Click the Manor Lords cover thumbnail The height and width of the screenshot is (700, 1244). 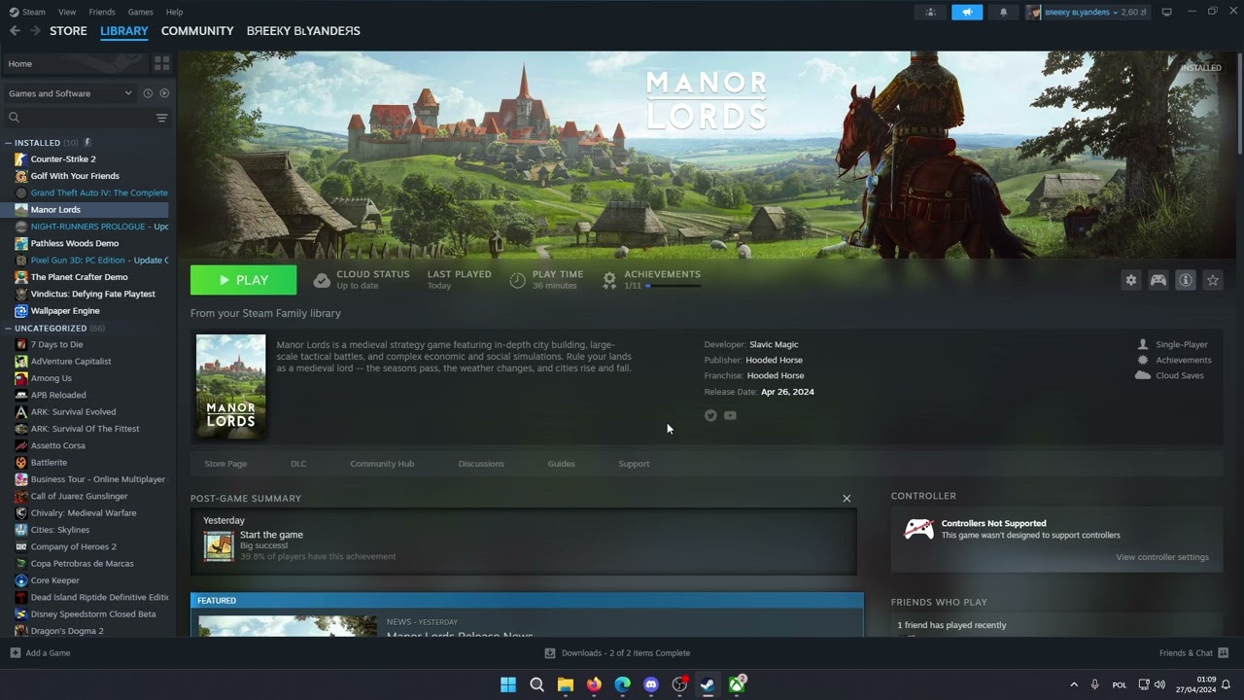coord(230,387)
